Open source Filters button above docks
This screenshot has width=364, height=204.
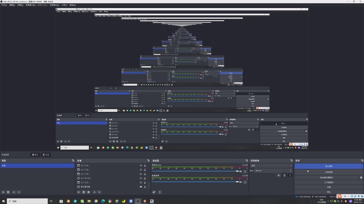point(46,155)
